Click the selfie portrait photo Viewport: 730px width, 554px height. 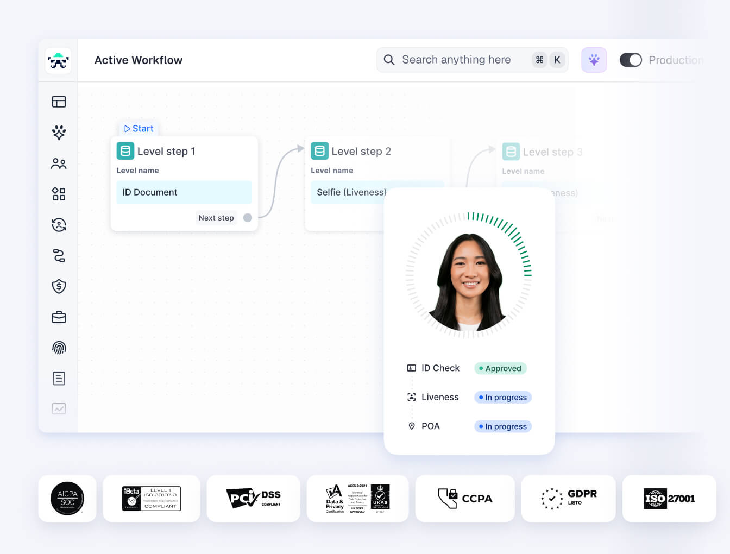pos(469,281)
